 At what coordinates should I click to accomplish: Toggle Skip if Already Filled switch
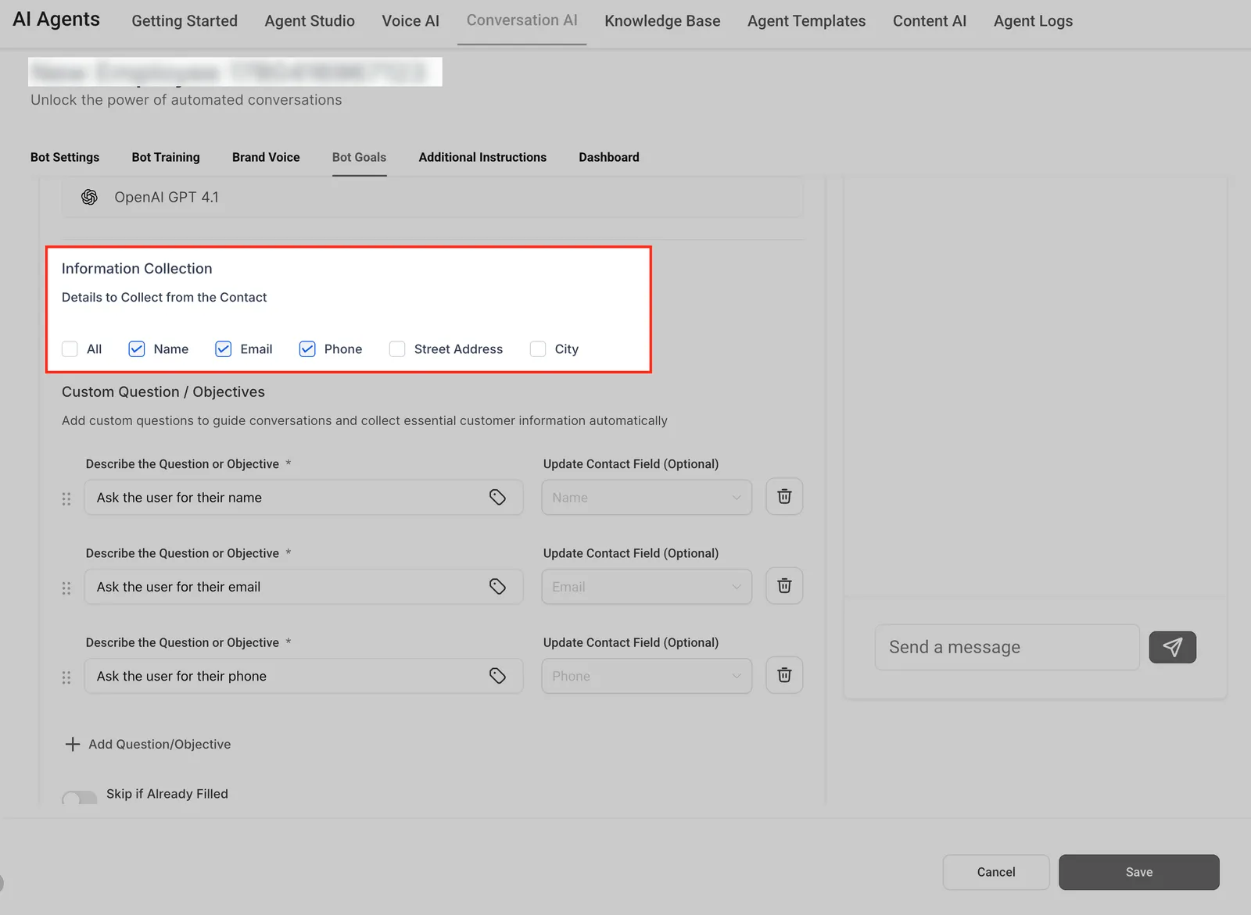coord(79,797)
